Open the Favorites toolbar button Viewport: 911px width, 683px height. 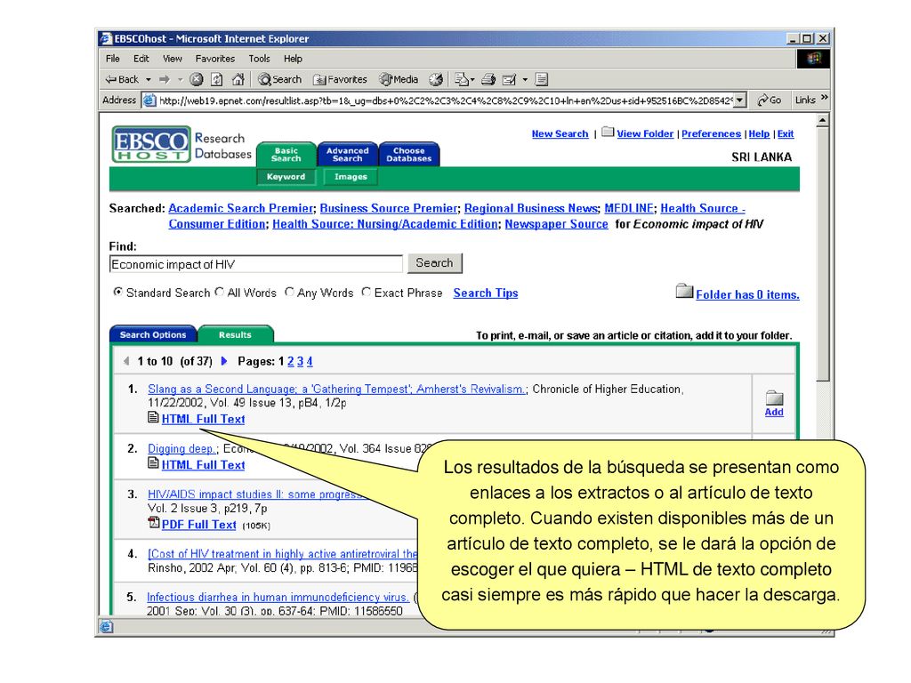[341, 79]
